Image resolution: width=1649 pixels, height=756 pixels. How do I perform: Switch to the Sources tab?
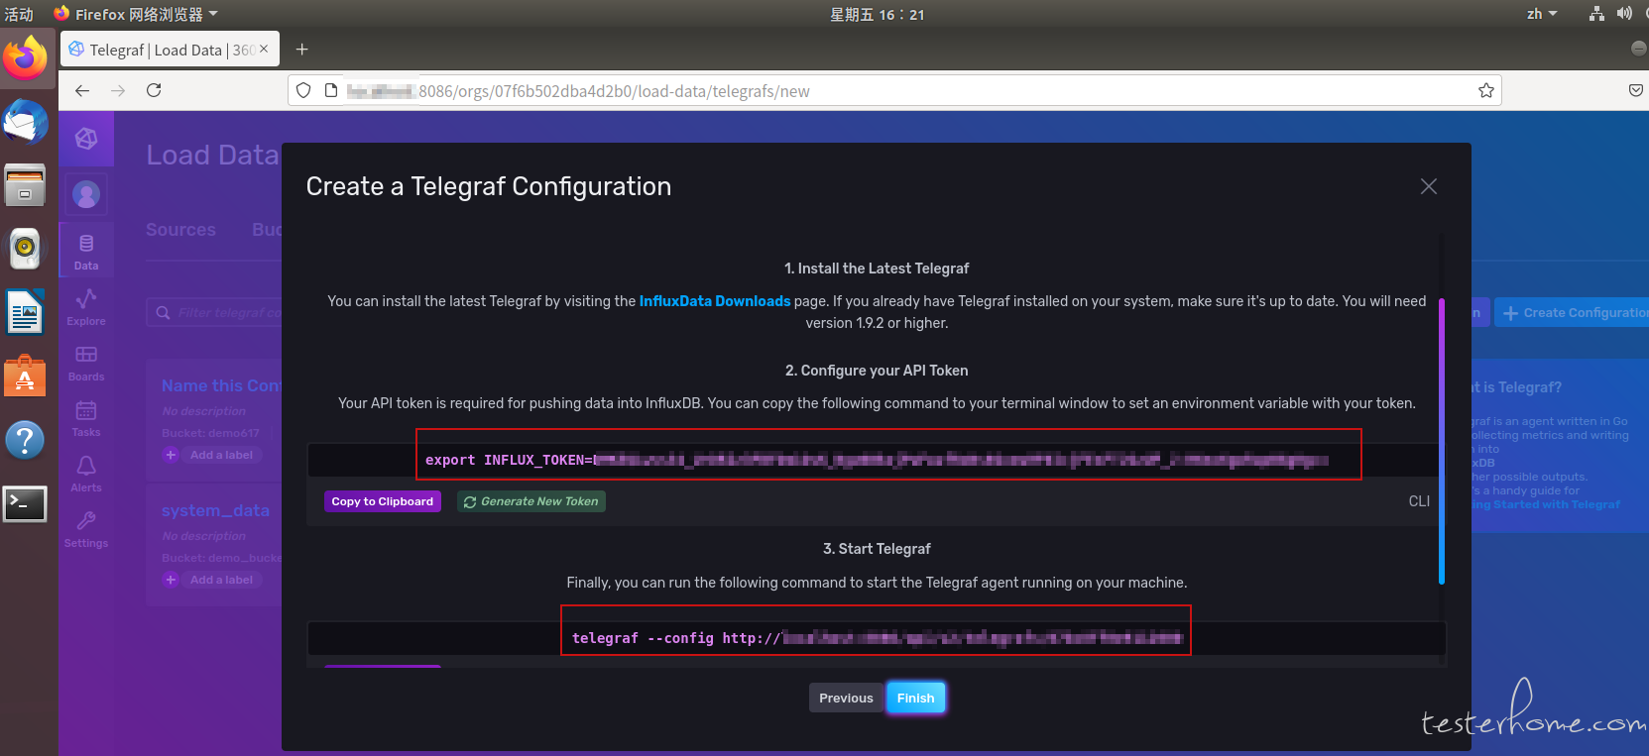(x=180, y=230)
